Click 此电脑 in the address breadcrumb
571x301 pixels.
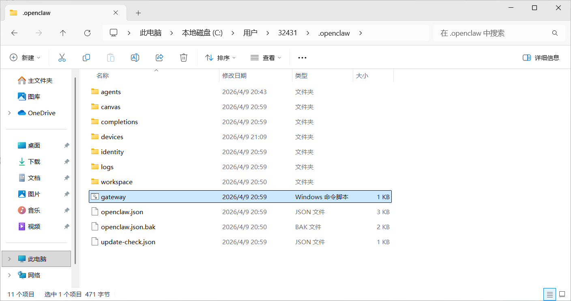(150, 33)
